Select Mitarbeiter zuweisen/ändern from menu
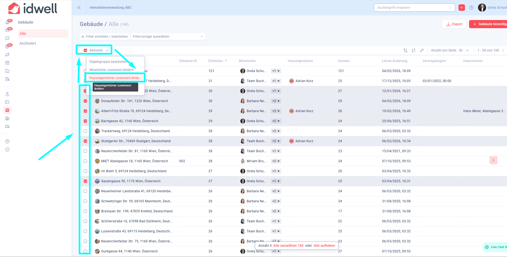This screenshot has width=507, height=257. coord(111,70)
